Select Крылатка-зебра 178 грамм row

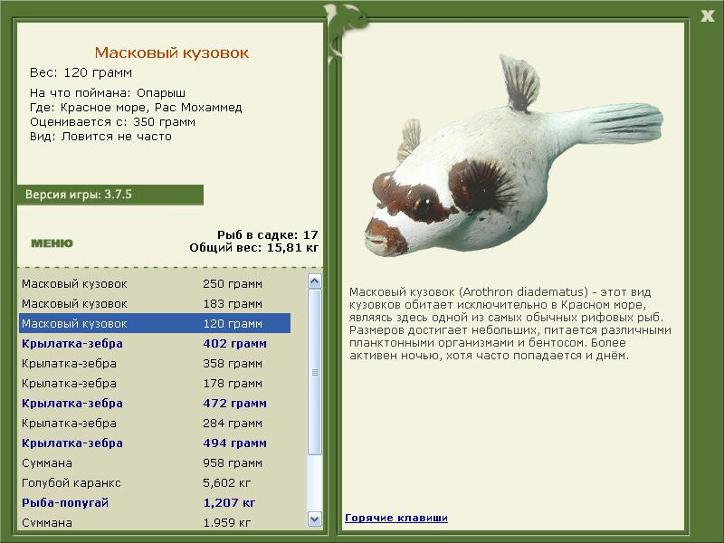click(155, 383)
